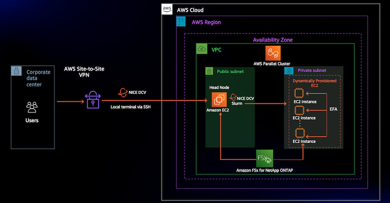Select the Amazon EC2 head node icon
This screenshot has height=203, width=390.
click(x=219, y=99)
